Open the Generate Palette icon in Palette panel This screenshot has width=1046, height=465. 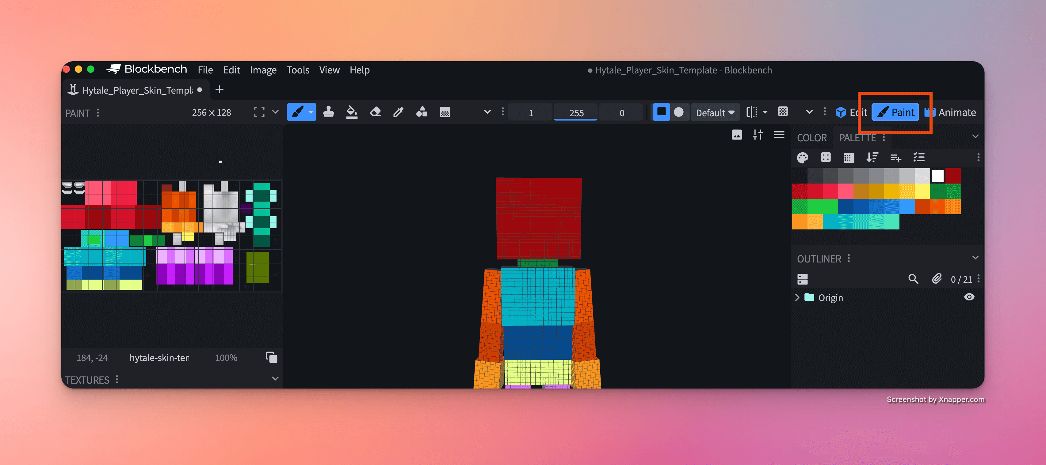click(x=802, y=157)
